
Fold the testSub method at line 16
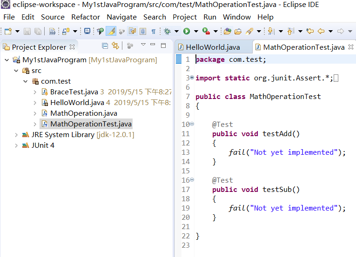[192, 180]
